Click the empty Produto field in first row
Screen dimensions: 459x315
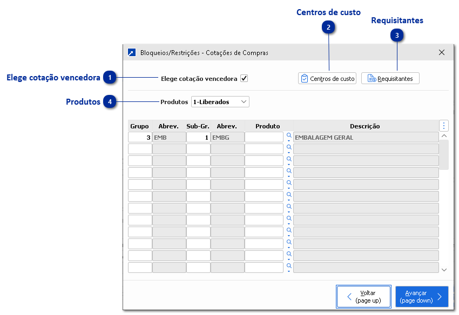click(264, 138)
